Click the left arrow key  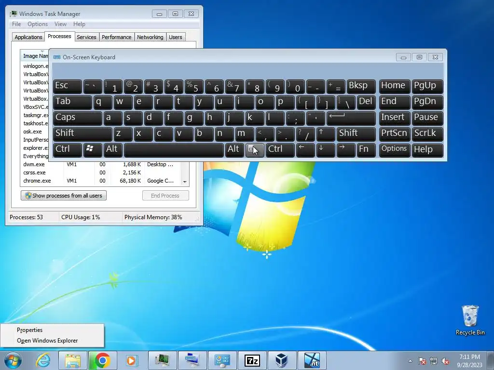pos(305,150)
